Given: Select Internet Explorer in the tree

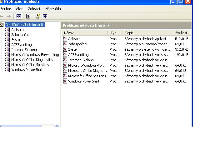Looking at the screenshot, I should pos(24,50).
